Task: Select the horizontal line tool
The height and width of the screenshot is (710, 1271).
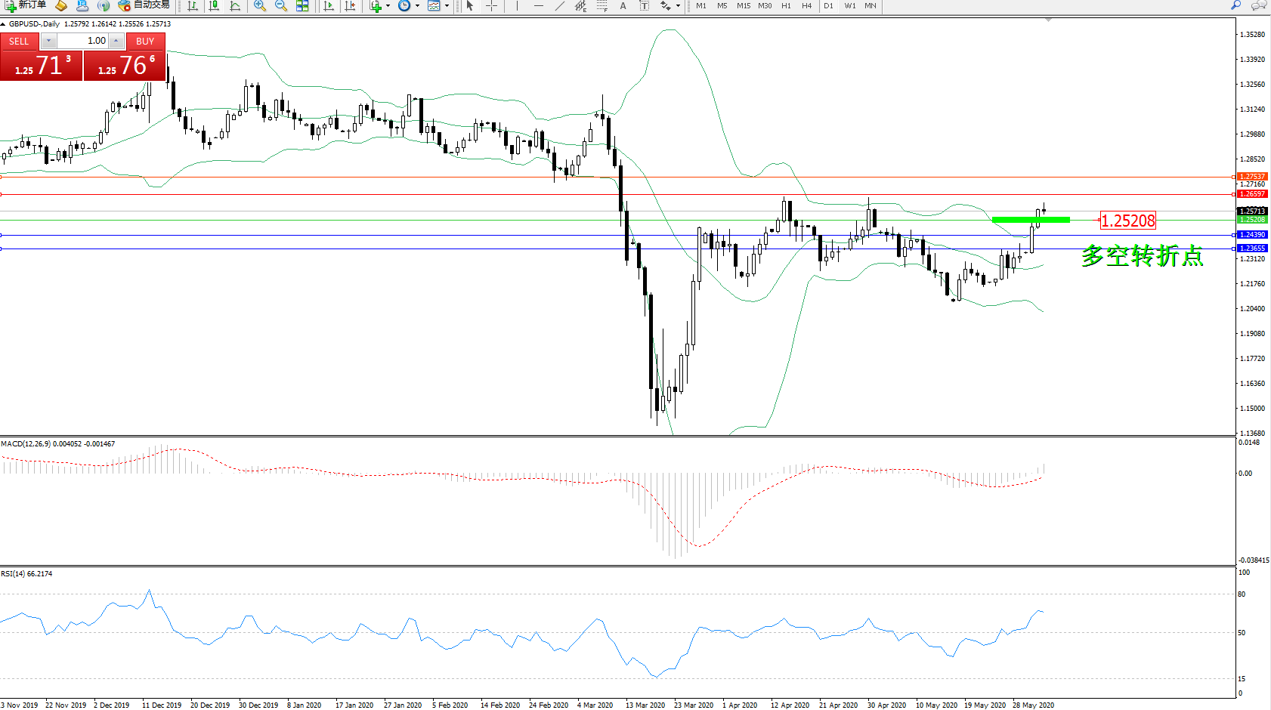Action: coord(538,5)
